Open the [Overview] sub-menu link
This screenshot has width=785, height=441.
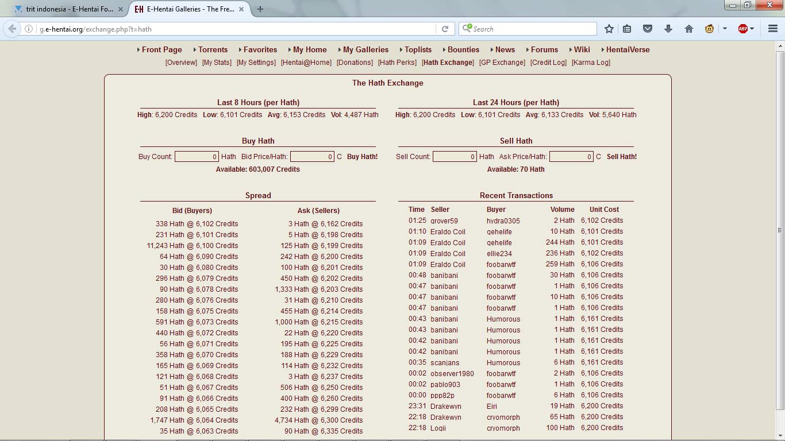pyautogui.click(x=181, y=63)
